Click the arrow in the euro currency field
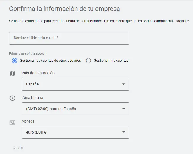The height and width of the screenshot is (154, 193). [124, 132]
